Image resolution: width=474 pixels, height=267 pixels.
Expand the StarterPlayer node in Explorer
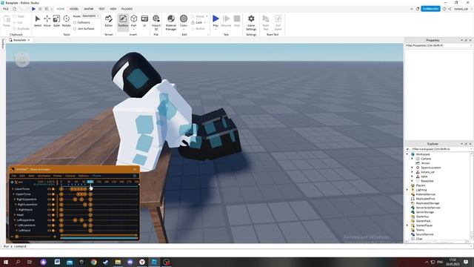(407, 225)
